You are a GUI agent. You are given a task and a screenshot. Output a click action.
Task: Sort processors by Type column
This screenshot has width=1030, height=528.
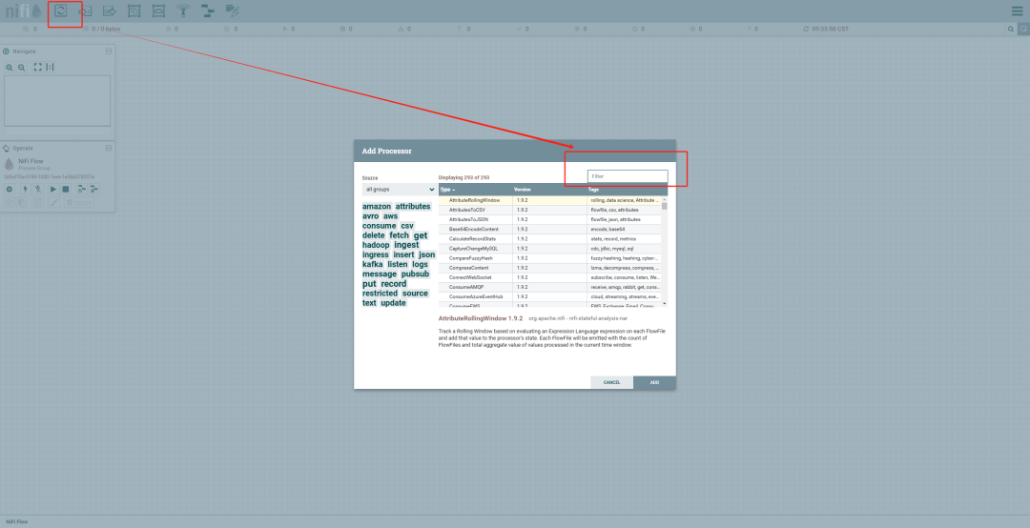476,189
